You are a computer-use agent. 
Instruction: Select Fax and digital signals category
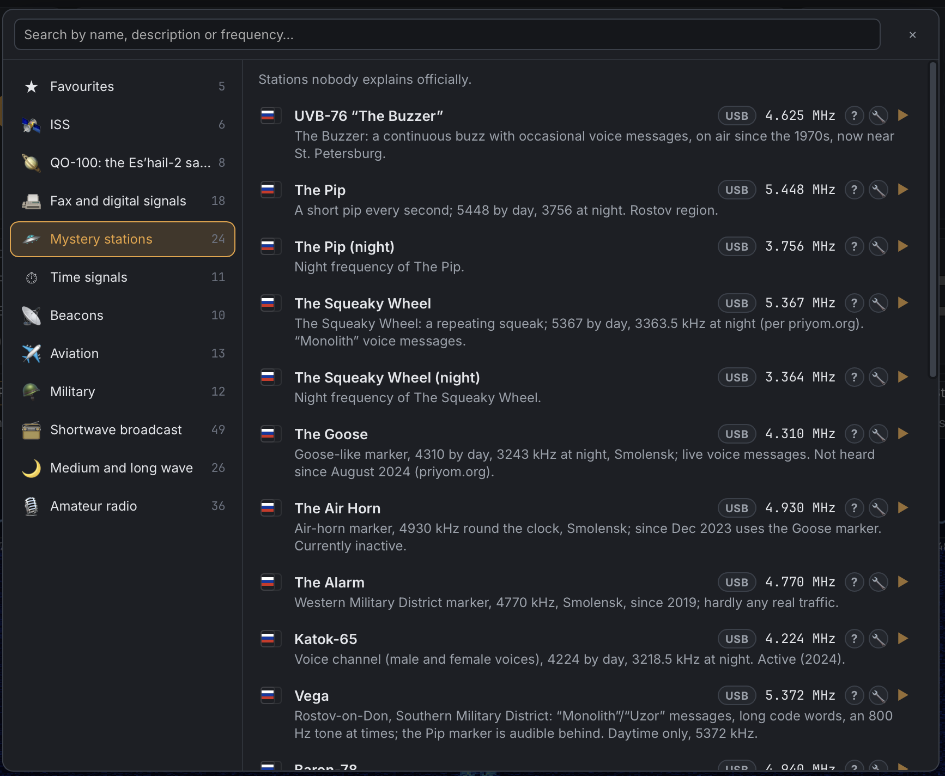pos(123,201)
